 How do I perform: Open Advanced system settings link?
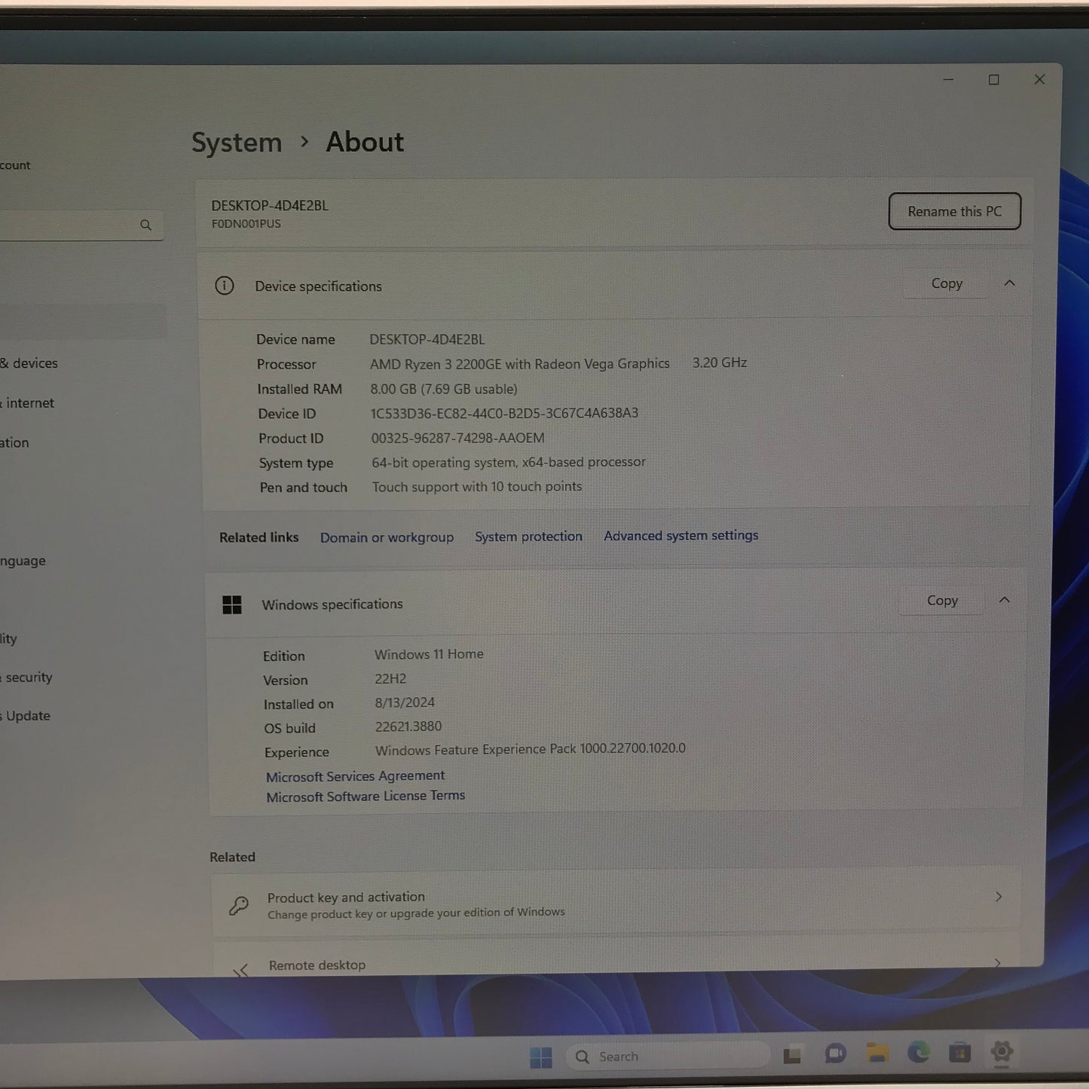point(681,535)
